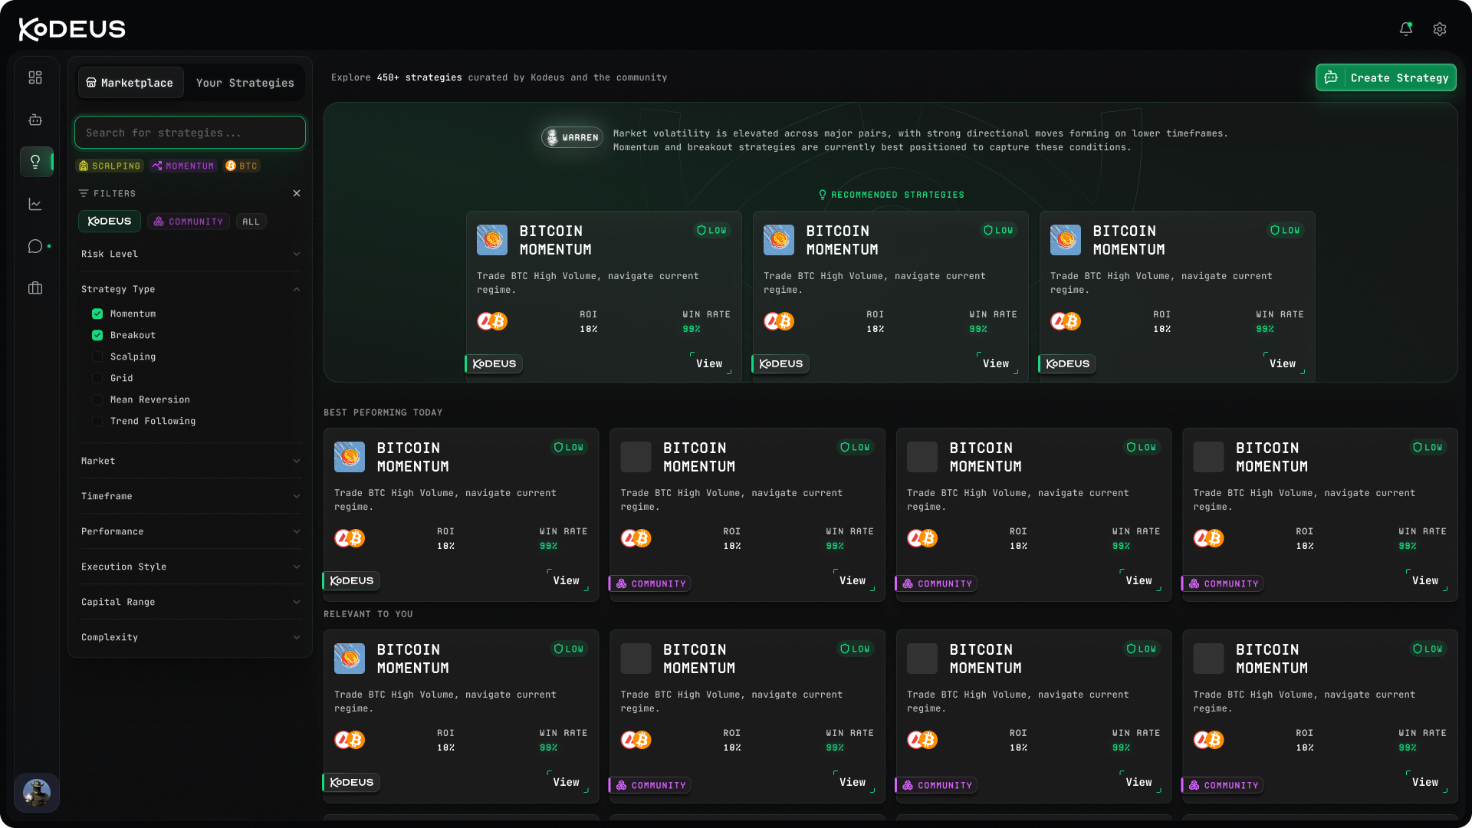Click the Create Strategy button
Image resolution: width=1472 pixels, height=828 pixels.
coord(1386,77)
